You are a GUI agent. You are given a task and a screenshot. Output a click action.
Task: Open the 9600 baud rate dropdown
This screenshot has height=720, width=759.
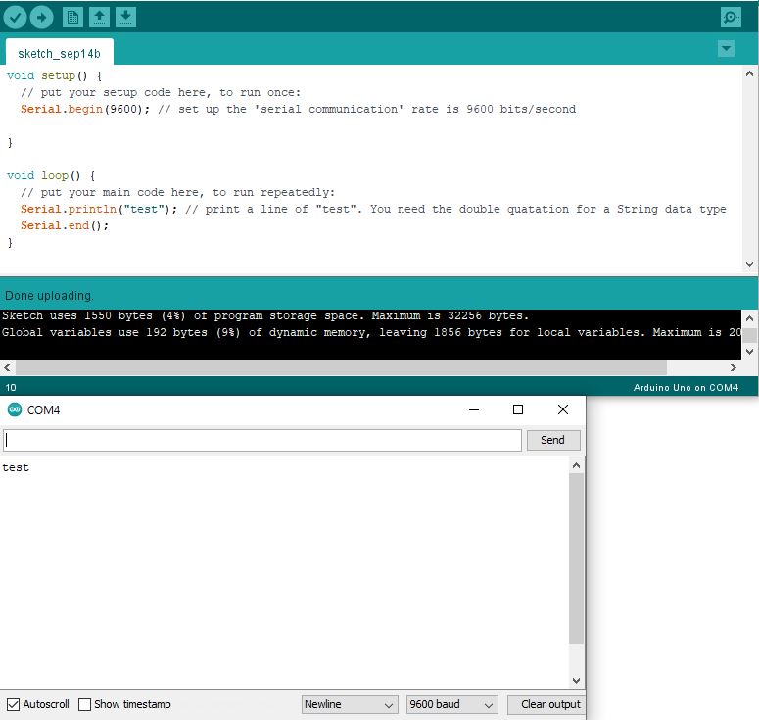click(x=452, y=704)
